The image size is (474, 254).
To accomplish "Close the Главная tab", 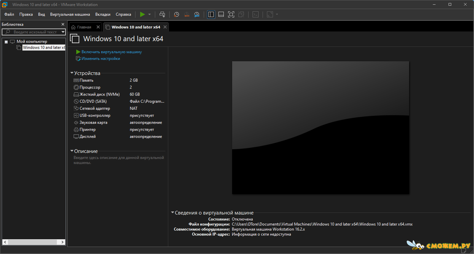I will [x=98, y=27].
